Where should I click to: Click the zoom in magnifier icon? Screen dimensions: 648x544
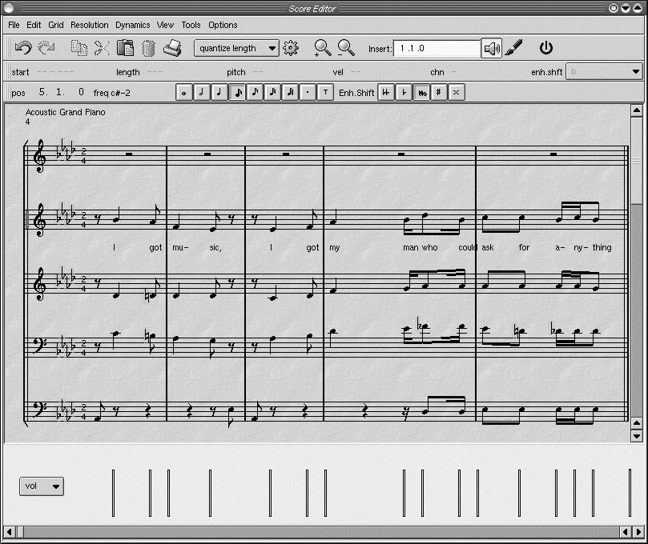[x=323, y=48]
